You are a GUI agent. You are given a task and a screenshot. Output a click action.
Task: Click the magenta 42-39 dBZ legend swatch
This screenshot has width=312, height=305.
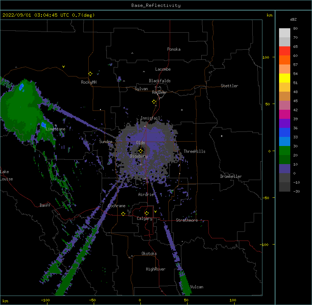coord(284,114)
